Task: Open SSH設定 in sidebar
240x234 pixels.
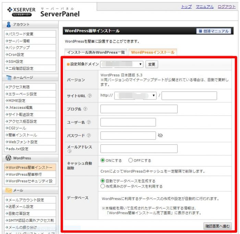Action: 30,61
